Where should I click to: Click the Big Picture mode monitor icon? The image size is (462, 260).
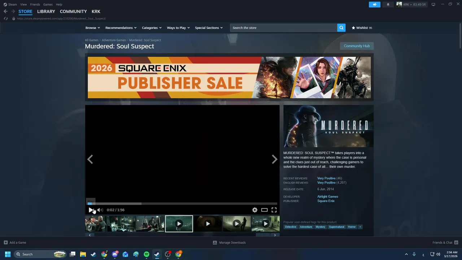(433, 4)
